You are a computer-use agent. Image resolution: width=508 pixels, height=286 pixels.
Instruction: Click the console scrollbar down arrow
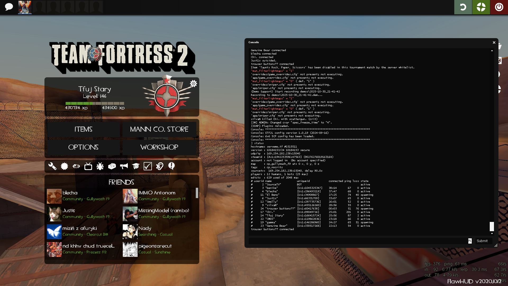(492, 234)
